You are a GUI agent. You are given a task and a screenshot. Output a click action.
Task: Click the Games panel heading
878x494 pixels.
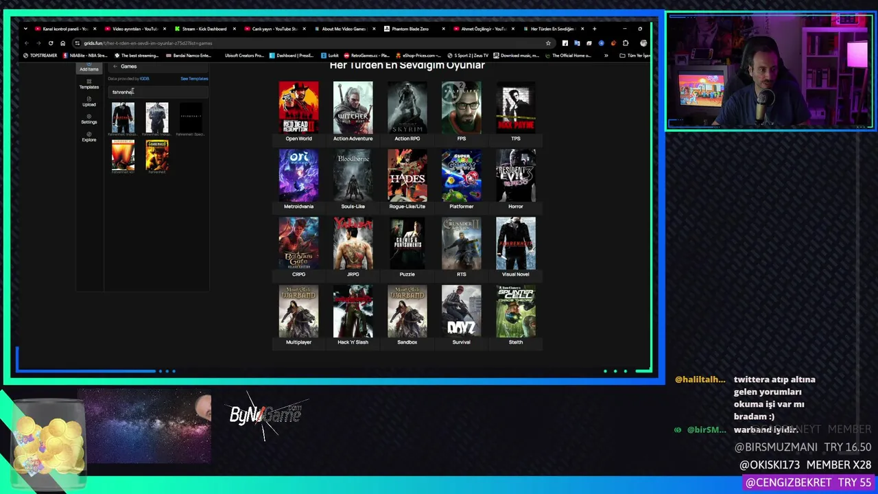[x=129, y=67]
